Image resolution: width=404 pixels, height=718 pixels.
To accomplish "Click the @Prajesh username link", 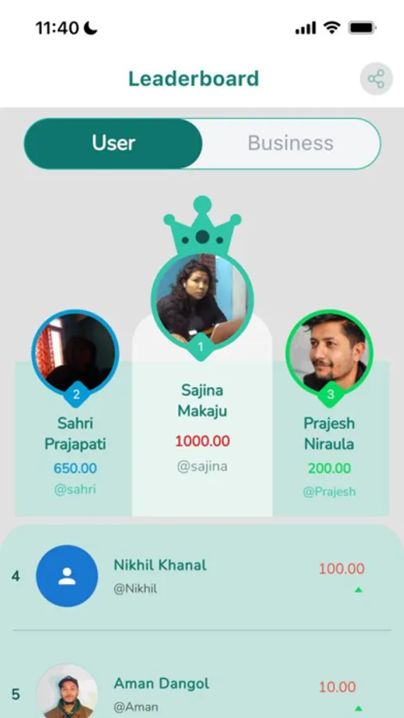I will 329,491.
